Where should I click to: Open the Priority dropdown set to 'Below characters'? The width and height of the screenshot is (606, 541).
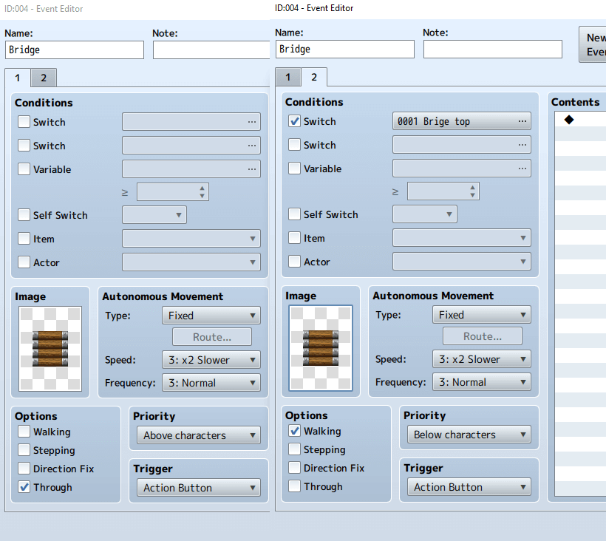[x=469, y=435]
